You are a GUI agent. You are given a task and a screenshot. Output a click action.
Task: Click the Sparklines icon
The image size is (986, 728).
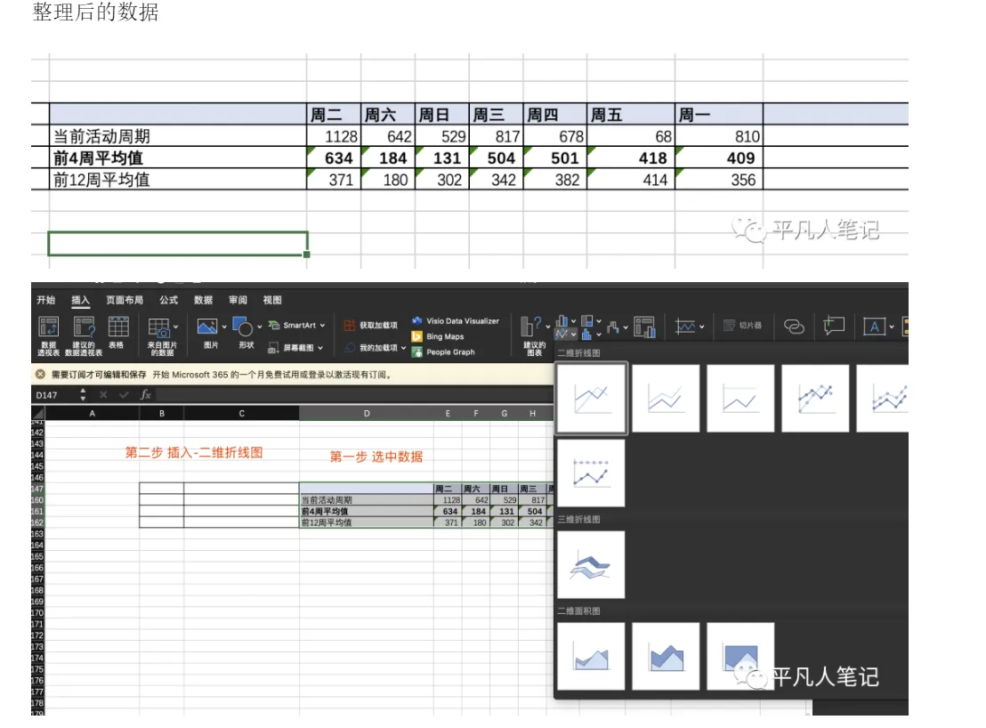pos(685,327)
